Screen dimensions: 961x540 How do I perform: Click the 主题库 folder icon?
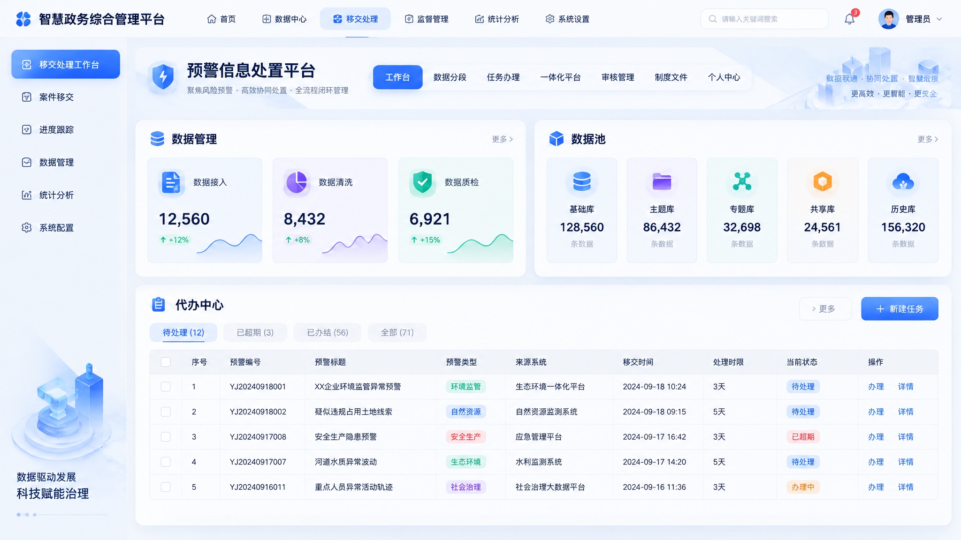(662, 181)
